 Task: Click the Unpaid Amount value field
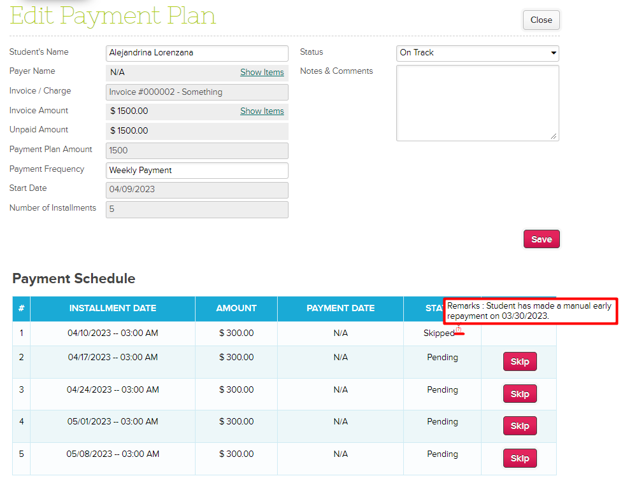197,131
